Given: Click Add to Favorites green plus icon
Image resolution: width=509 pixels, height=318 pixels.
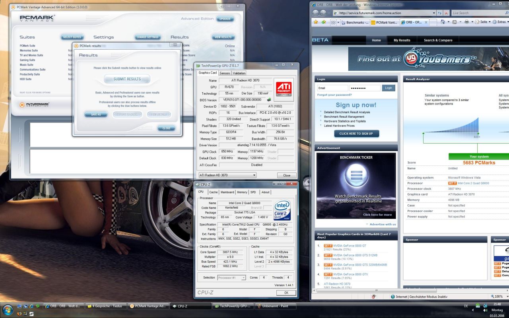Looking at the screenshot, I should 324,22.
